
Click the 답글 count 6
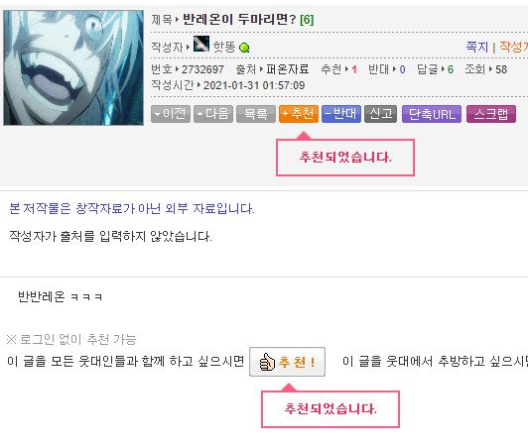(451, 69)
